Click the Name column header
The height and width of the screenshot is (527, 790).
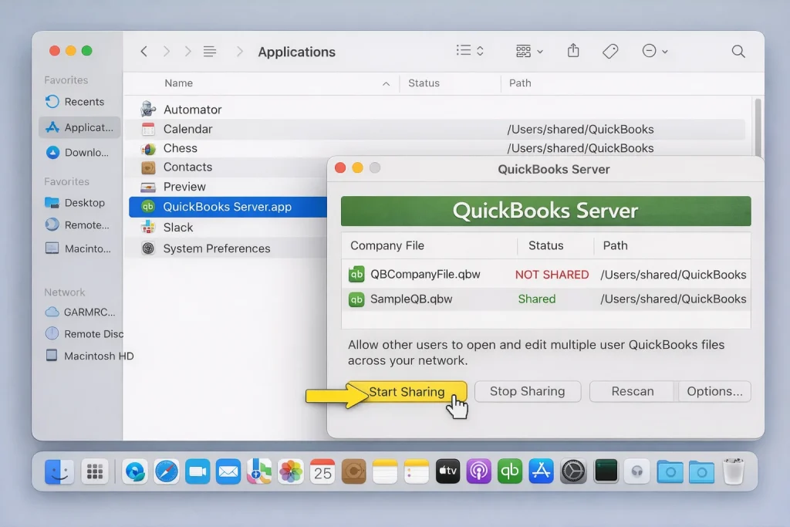[x=178, y=83]
